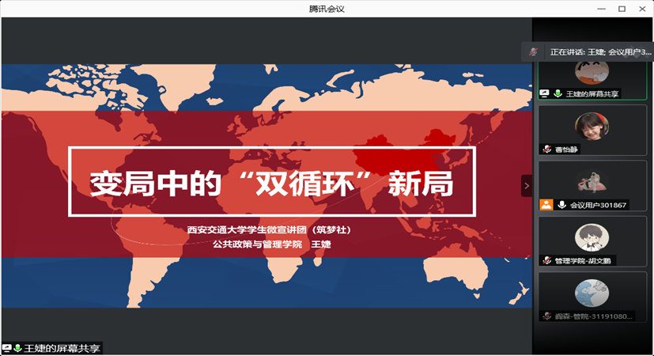Click green mic icon in 王婕 sidebar tile
The image size is (654, 356).
point(558,93)
